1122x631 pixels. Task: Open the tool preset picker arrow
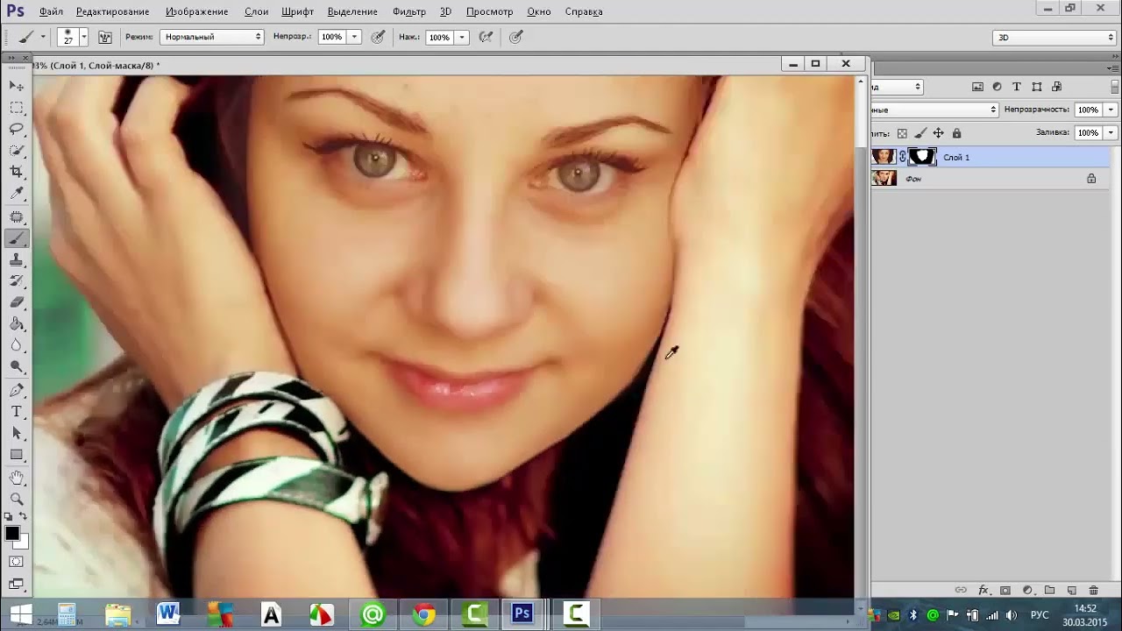(x=43, y=37)
